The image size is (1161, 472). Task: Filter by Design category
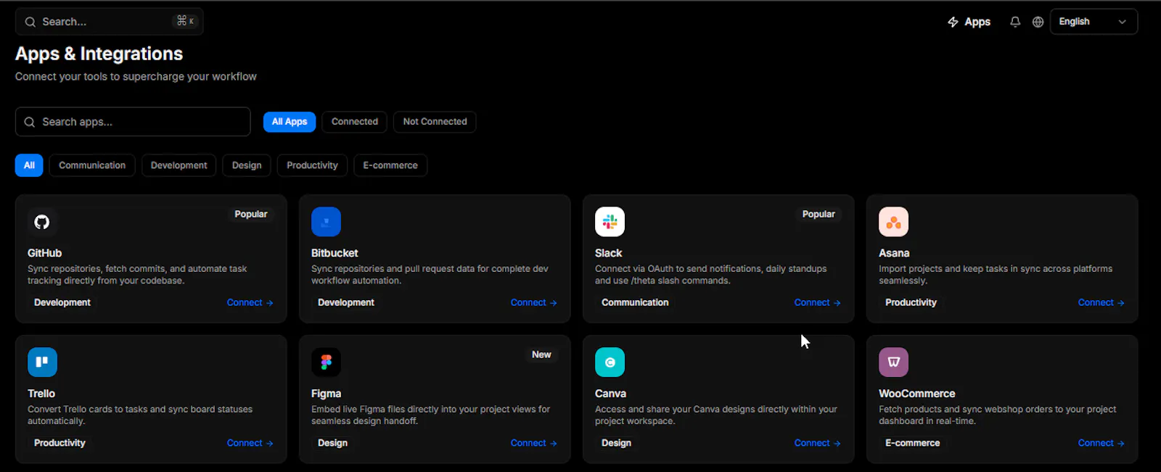[x=247, y=165]
